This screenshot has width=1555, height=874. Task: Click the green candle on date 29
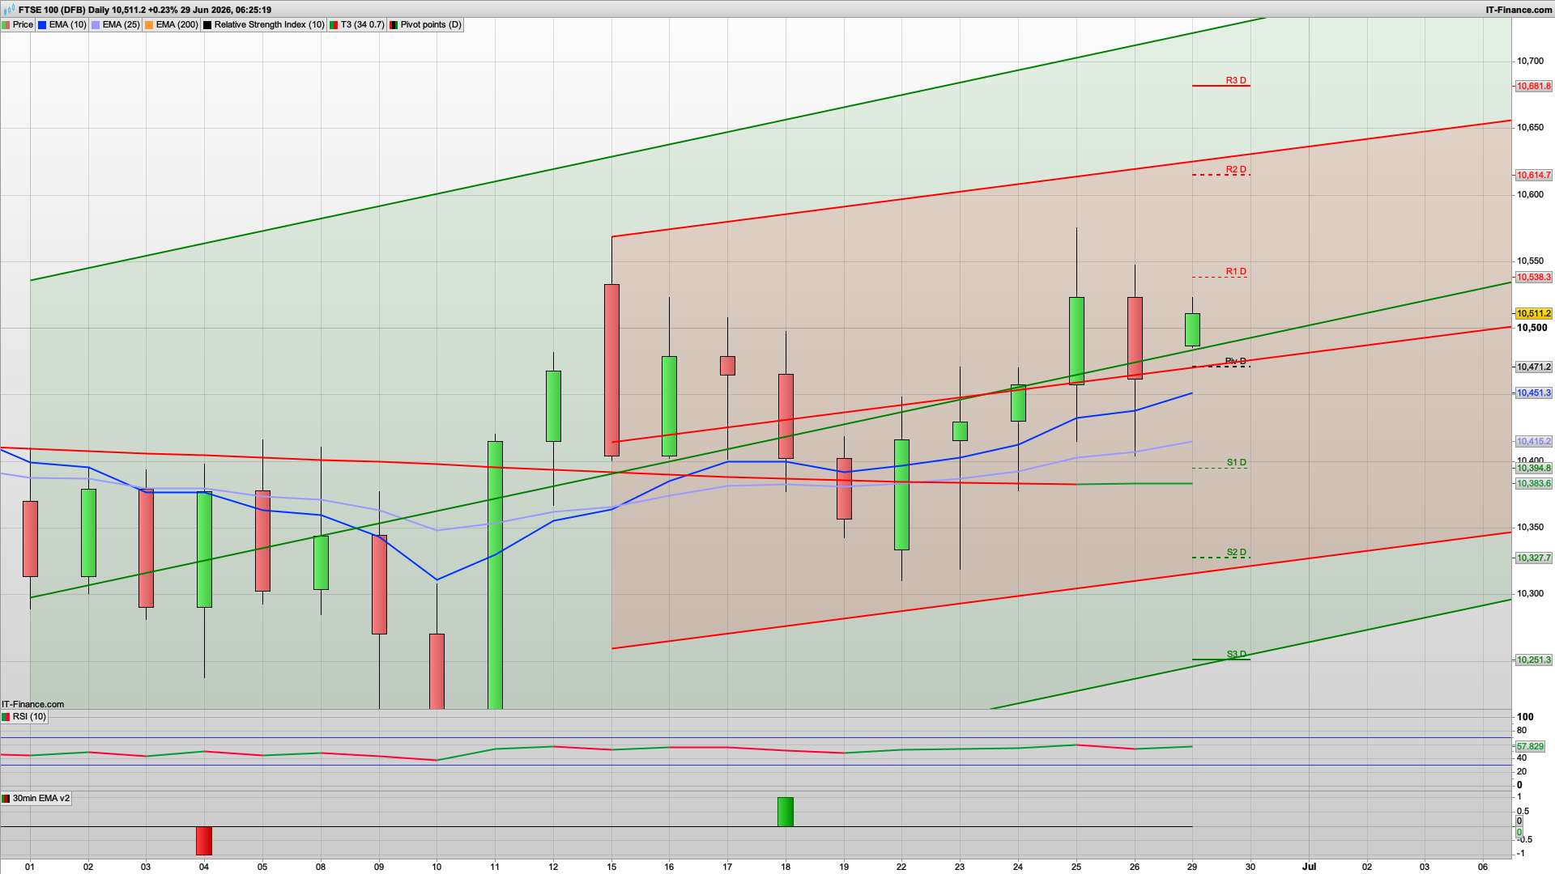click(1192, 330)
